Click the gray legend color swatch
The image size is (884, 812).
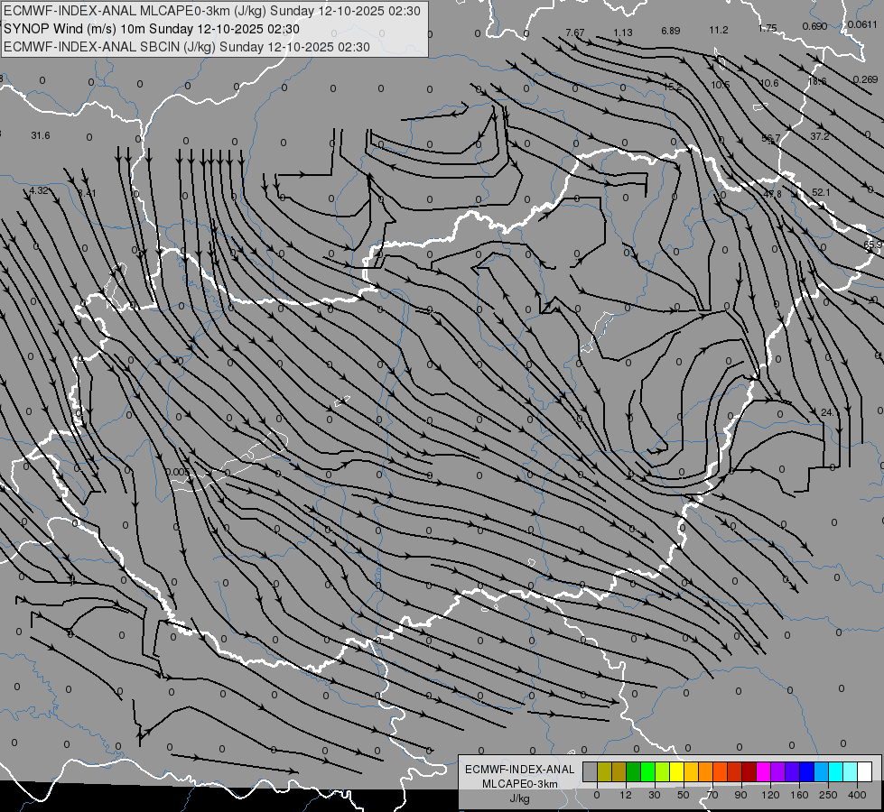click(591, 771)
